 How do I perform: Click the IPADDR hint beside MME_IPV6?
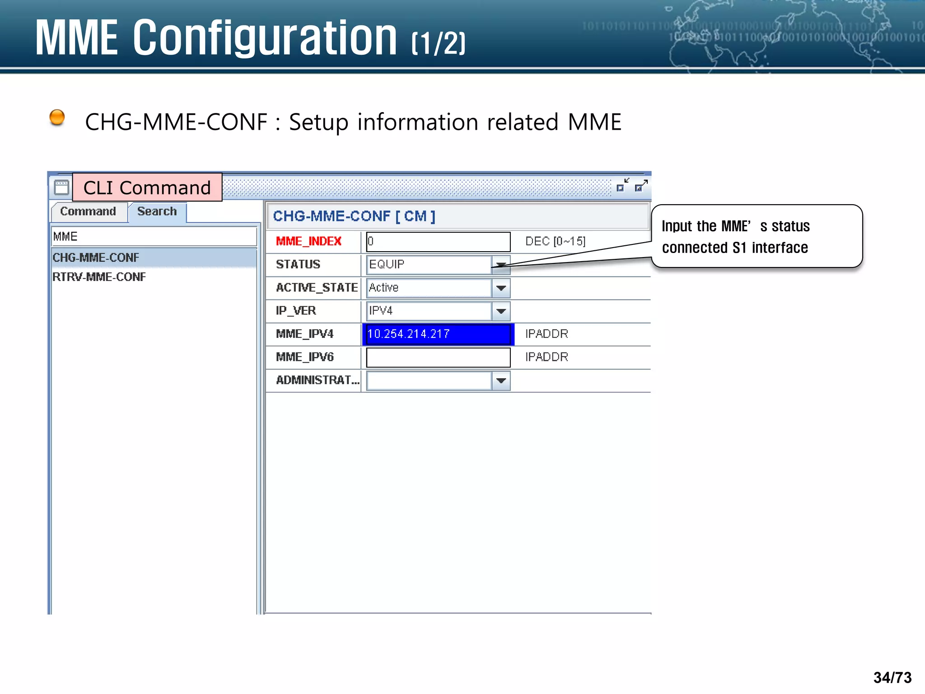click(547, 357)
